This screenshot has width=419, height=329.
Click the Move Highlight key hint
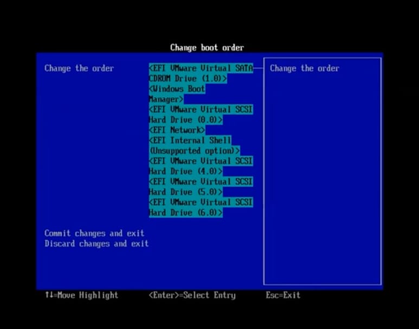[x=81, y=295]
